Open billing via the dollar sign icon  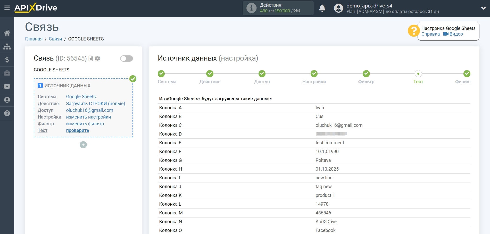7,60
